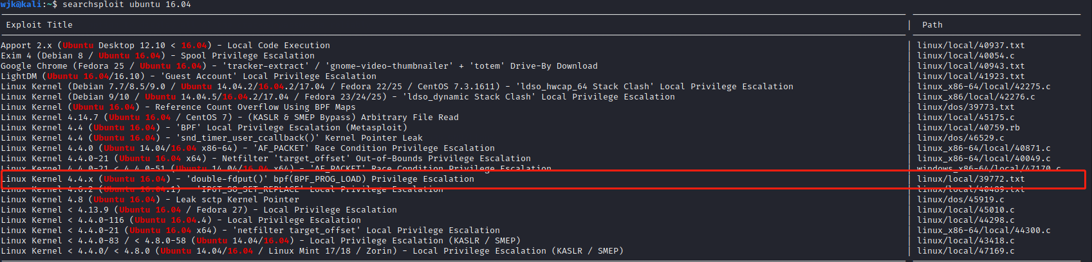Click the 'searchsploit ubuntu 16.04' command text

[127, 4]
